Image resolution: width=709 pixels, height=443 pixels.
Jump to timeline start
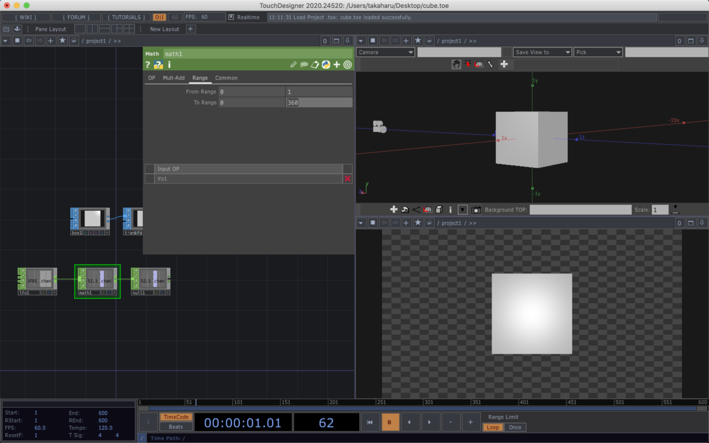(x=370, y=422)
